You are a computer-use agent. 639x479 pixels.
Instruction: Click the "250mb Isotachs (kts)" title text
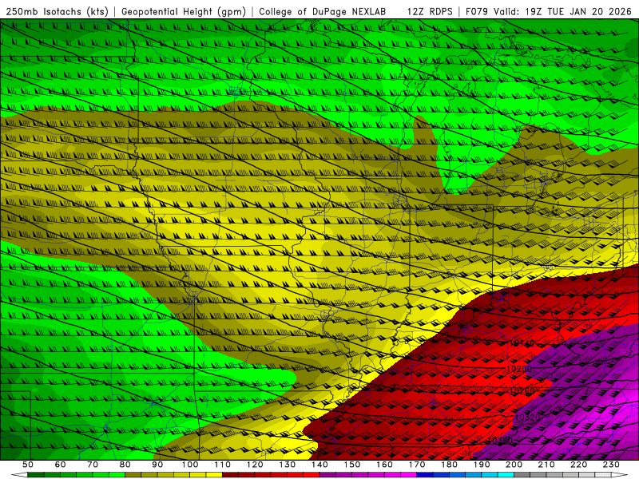pyautogui.click(x=57, y=11)
